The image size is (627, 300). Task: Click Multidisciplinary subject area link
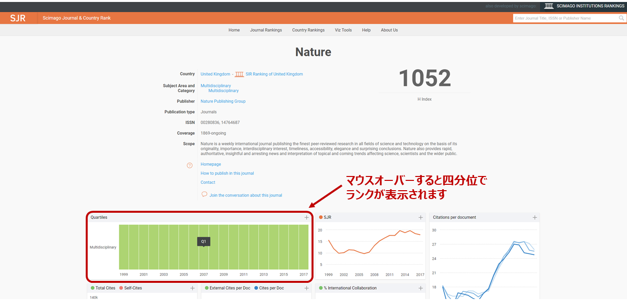(216, 86)
